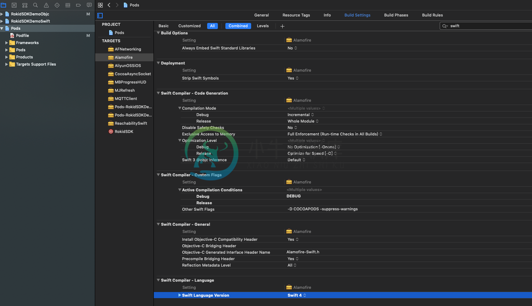
Task: Show Customized build settings
Action: (189, 26)
